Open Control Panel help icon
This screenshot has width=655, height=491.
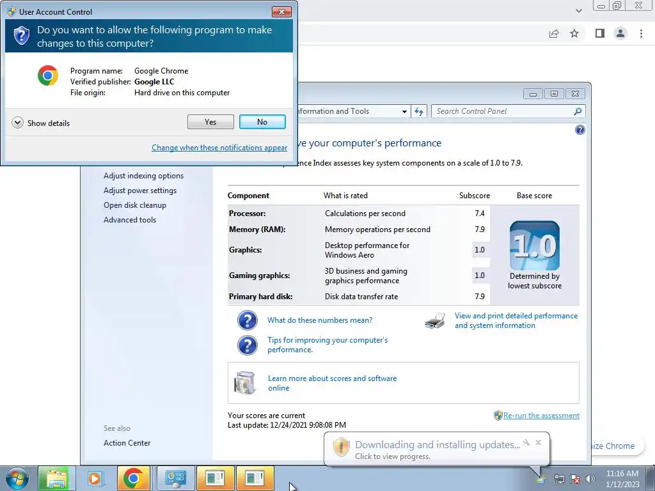click(580, 130)
